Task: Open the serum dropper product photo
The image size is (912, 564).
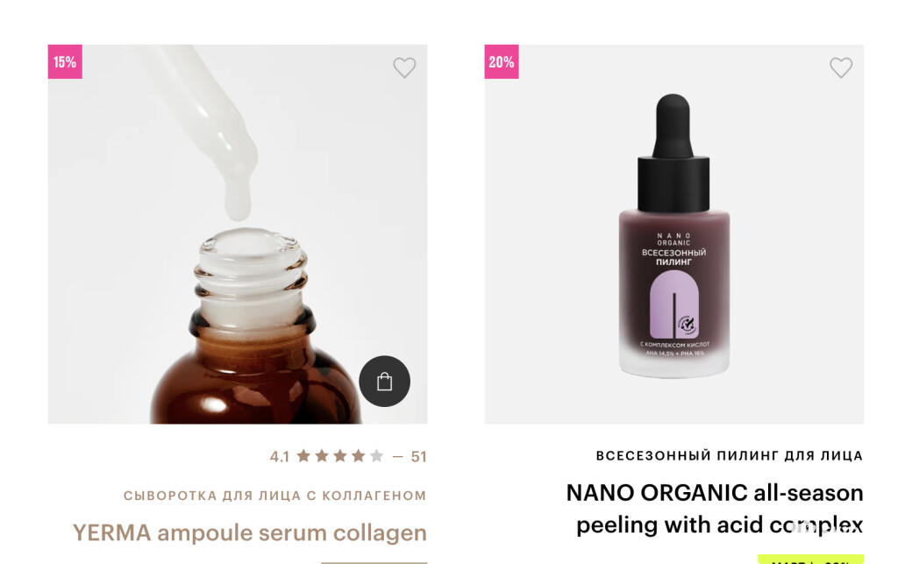Action: tap(238, 234)
